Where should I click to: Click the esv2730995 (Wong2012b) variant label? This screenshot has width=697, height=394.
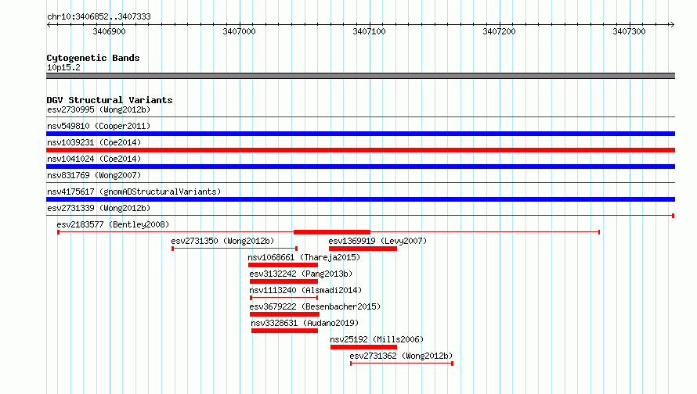99,109
